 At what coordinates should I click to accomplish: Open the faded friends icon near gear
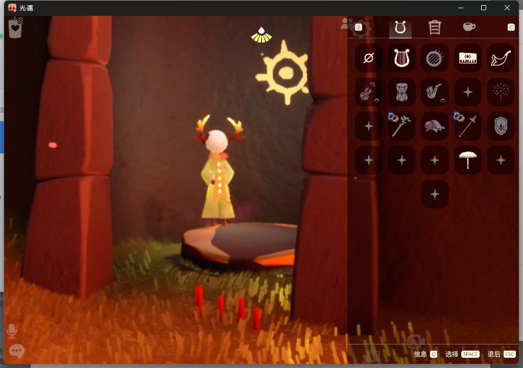tap(347, 24)
